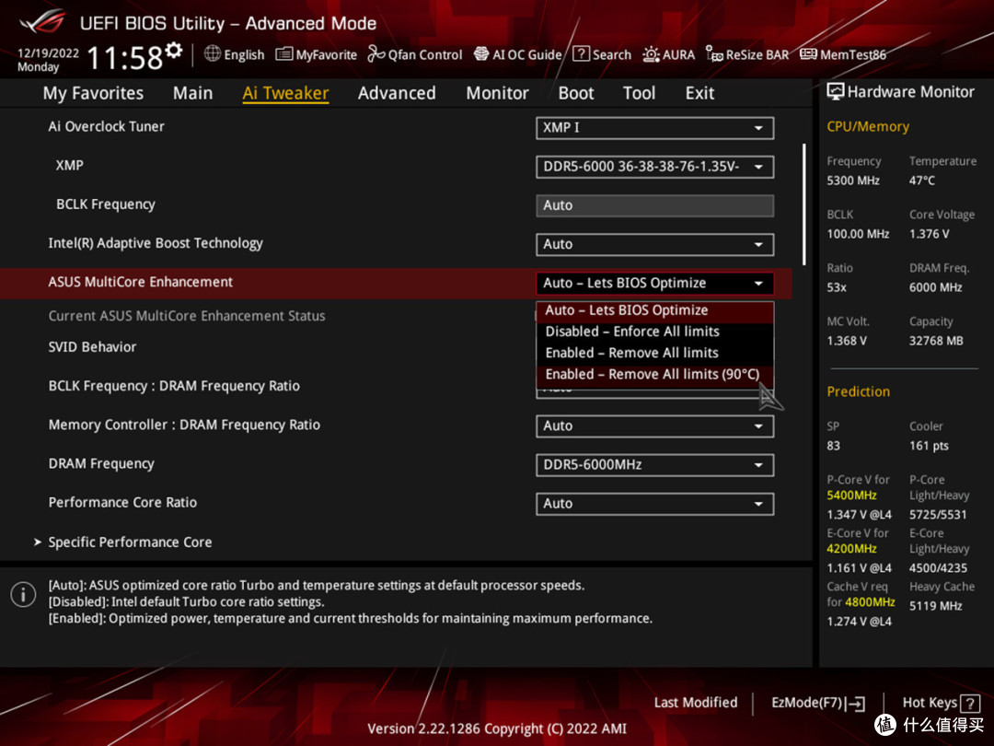Screen dimensions: 994x746
Task: Click the Ai Overclock Tuner label
Action: [x=107, y=126]
